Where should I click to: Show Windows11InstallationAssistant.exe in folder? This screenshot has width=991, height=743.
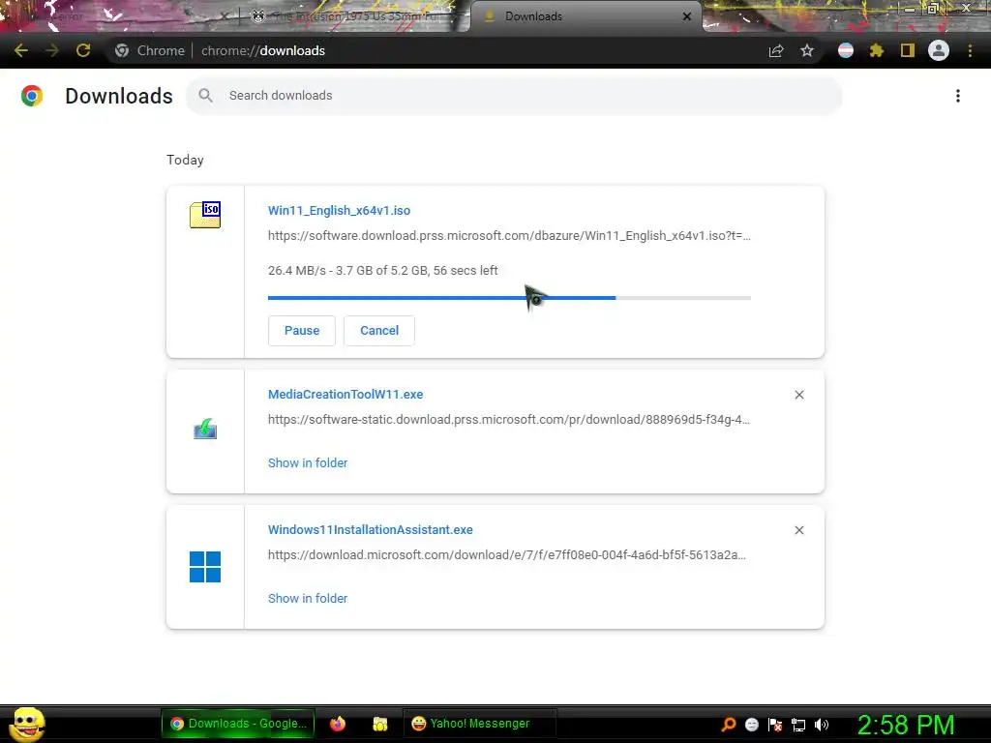308,598
